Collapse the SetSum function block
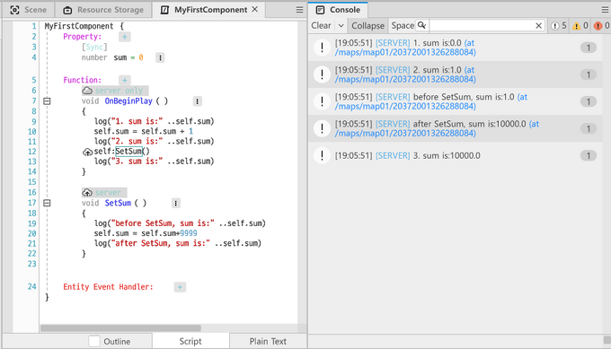The image size is (611, 349). coord(47,203)
